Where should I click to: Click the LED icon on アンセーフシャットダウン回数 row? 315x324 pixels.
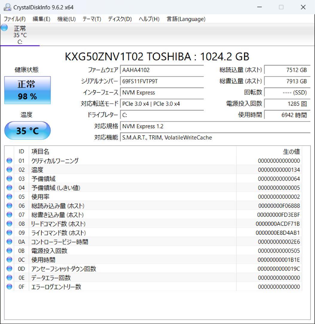pyautogui.click(x=9, y=268)
